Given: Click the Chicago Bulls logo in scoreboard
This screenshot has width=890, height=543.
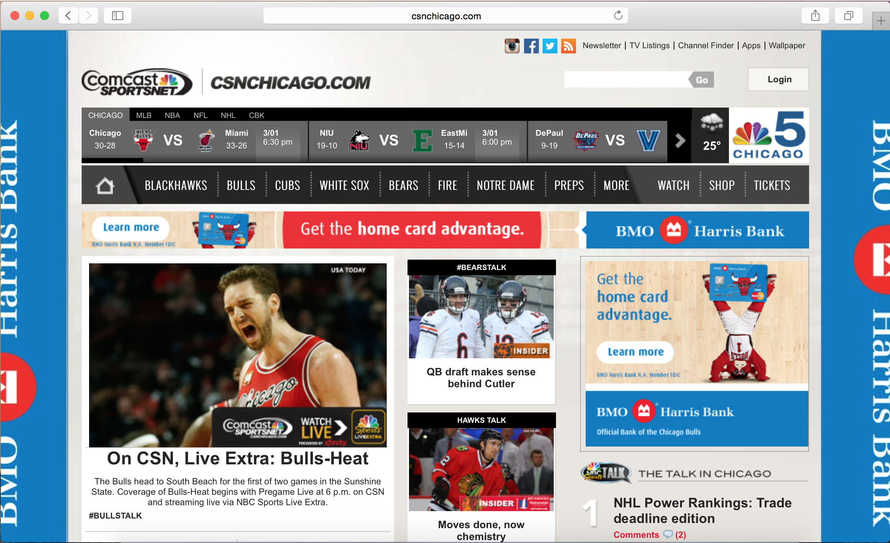Looking at the screenshot, I should coord(143,140).
